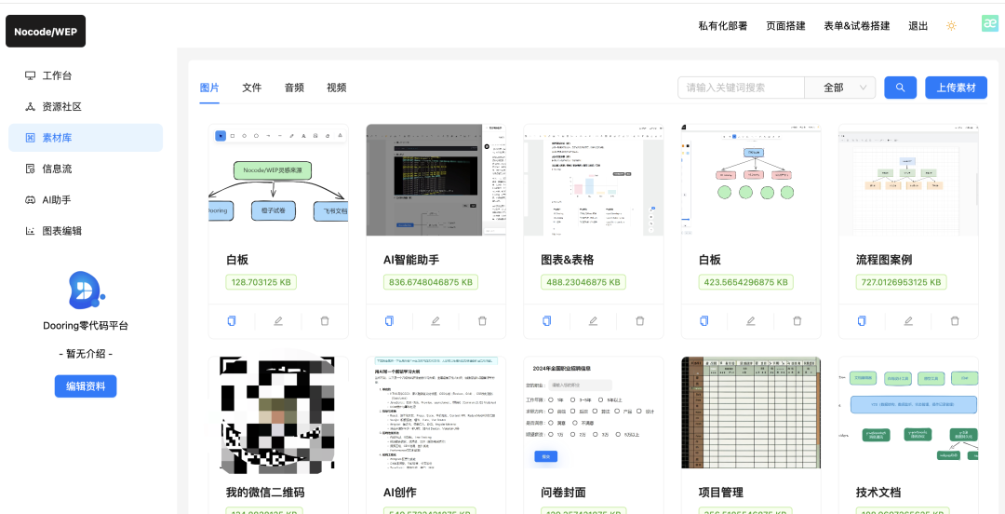Viewport: 1005px width, 514px height.
Task: Open the 页面搭建 link
Action: coord(785,26)
